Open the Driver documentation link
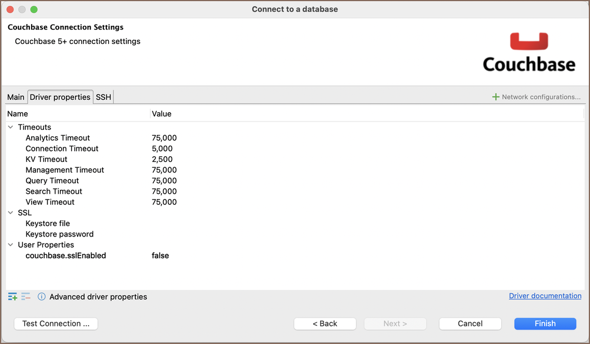This screenshot has width=590, height=344. point(545,296)
